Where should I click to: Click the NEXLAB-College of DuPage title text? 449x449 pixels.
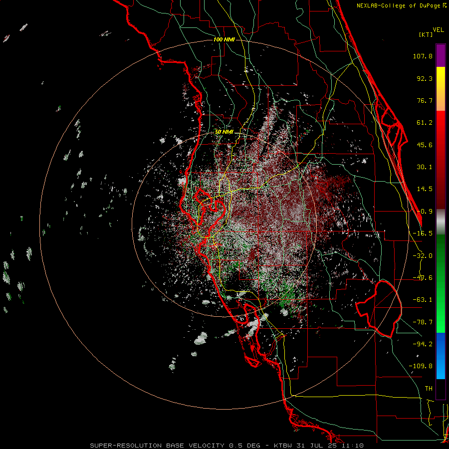401,5
